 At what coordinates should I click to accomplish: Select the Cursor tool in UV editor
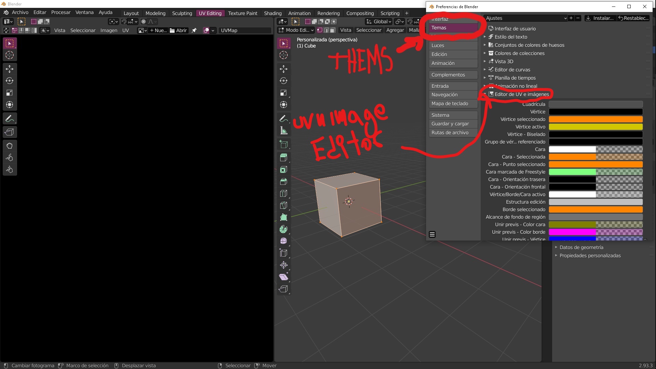[x=10, y=55]
